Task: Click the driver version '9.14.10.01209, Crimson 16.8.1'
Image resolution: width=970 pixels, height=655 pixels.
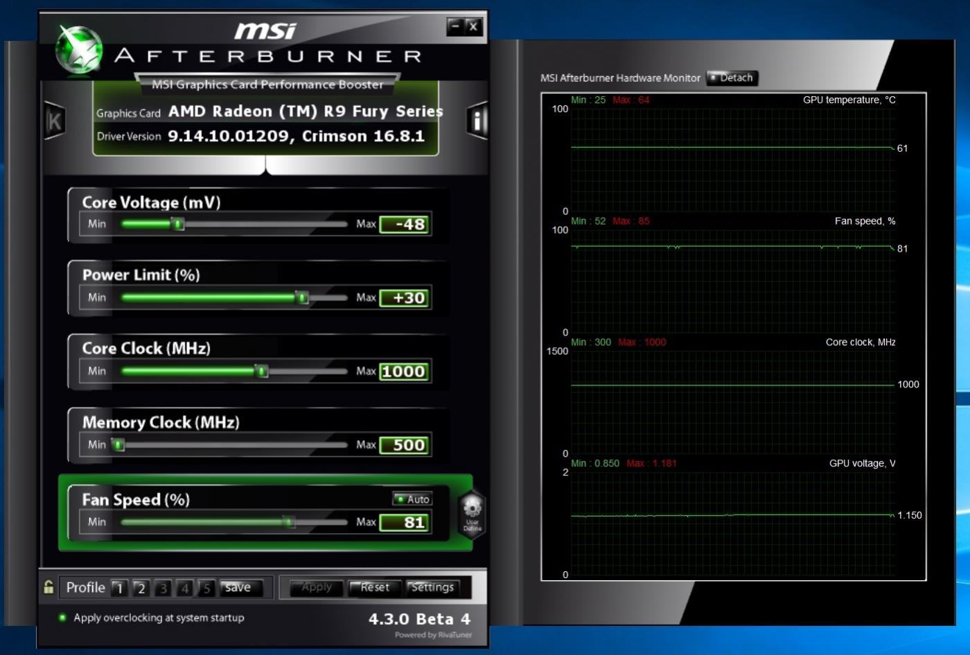Action: (x=296, y=136)
